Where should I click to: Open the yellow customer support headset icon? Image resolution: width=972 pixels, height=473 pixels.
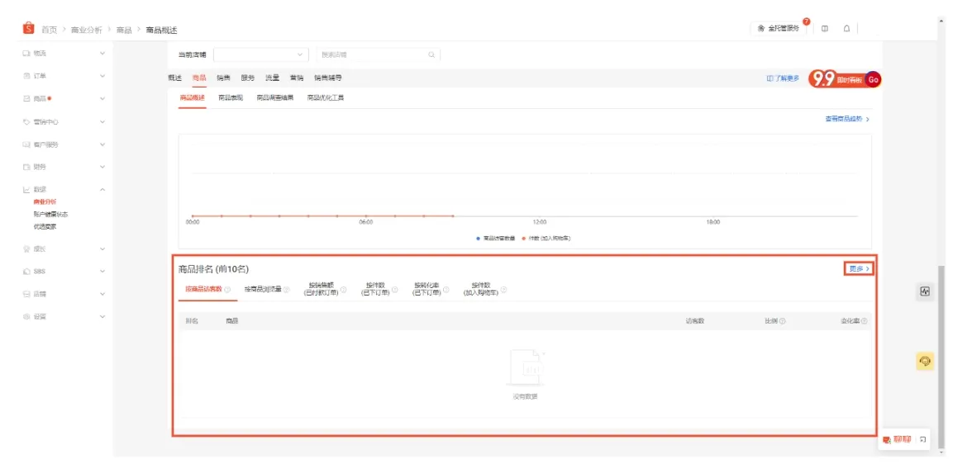(x=925, y=362)
